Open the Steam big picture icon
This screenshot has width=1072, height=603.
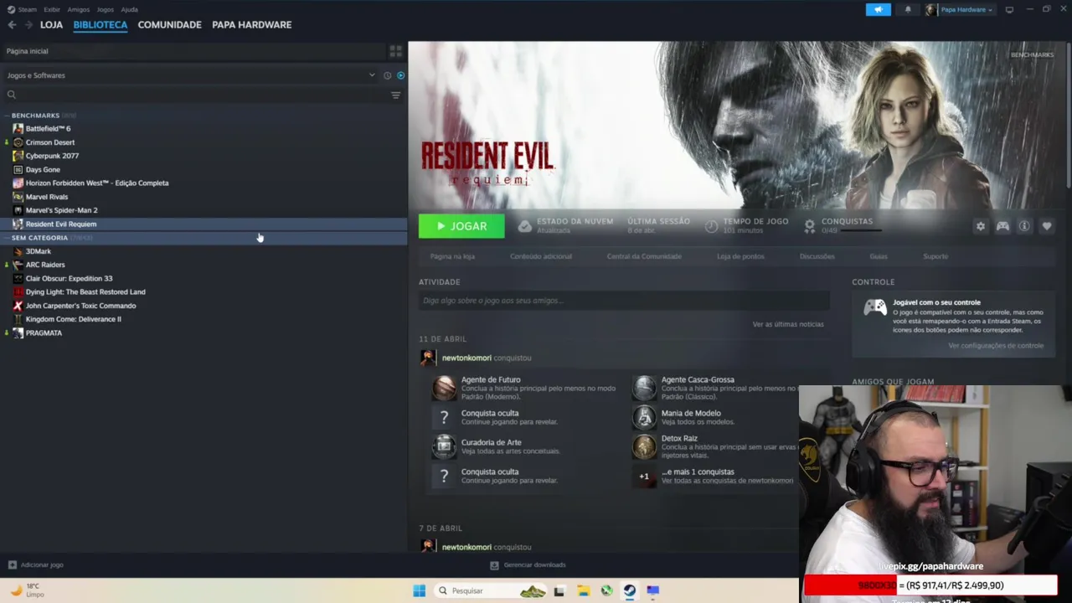(1009, 9)
